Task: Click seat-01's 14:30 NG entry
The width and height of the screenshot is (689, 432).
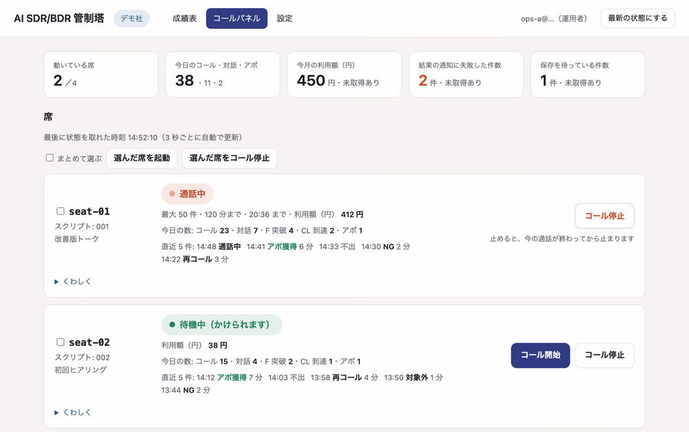Action: tap(385, 247)
